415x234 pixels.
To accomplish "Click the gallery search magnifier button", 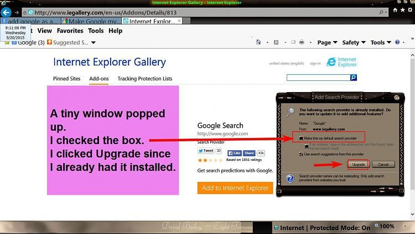I will pyautogui.click(x=354, y=78).
